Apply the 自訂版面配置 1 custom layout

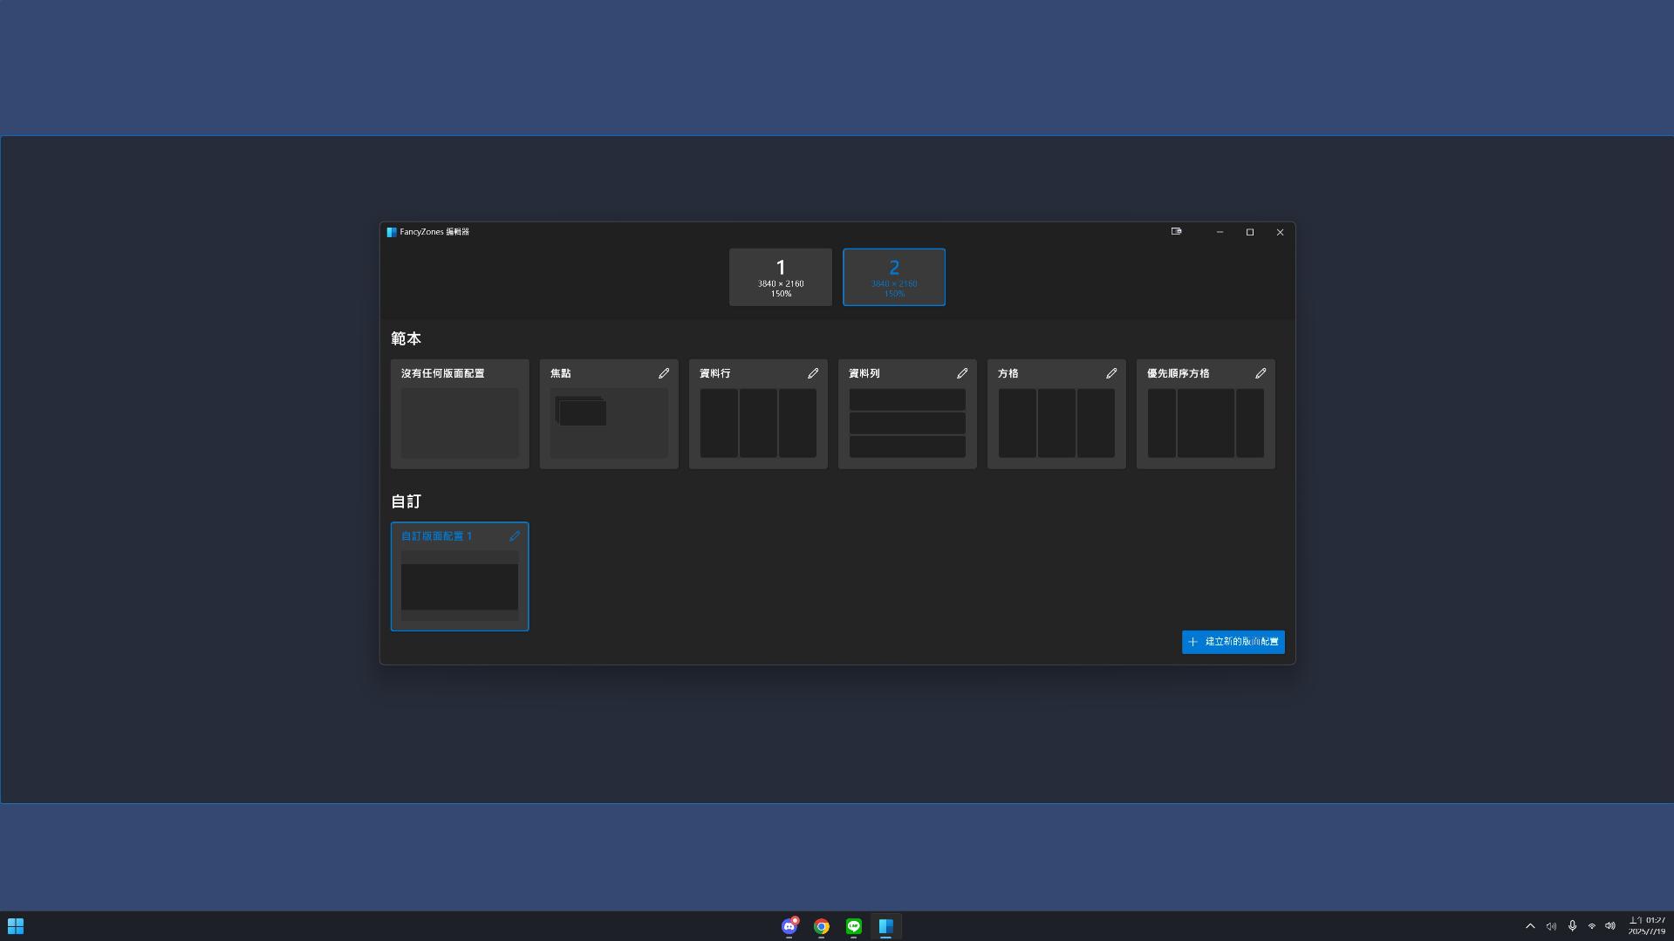coord(460,586)
